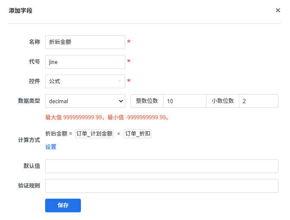Viewport: 290px width, 220px height.
Task: Open the 设置 link for 计算方式
Action: pyautogui.click(x=51, y=147)
